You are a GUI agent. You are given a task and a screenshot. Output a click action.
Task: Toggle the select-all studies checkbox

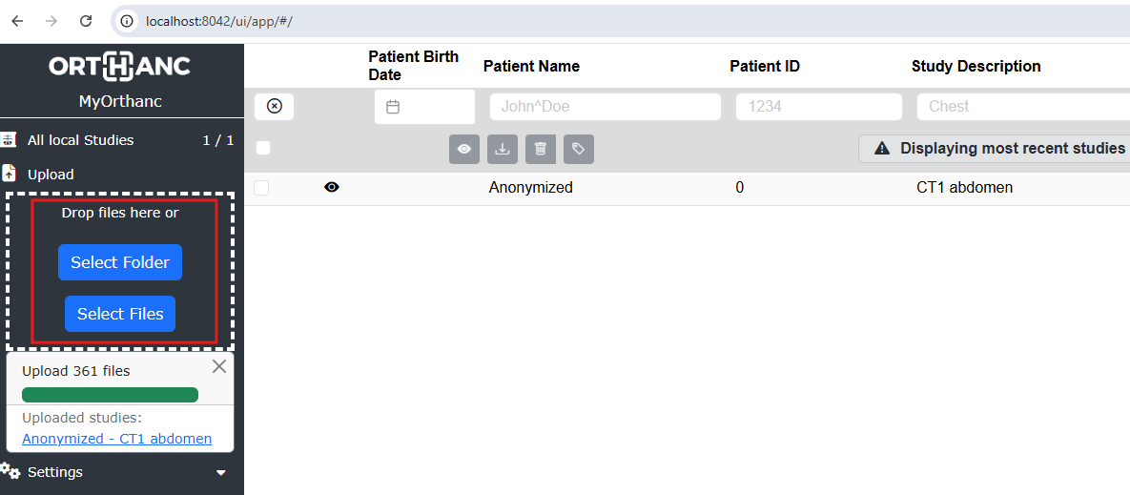click(263, 148)
